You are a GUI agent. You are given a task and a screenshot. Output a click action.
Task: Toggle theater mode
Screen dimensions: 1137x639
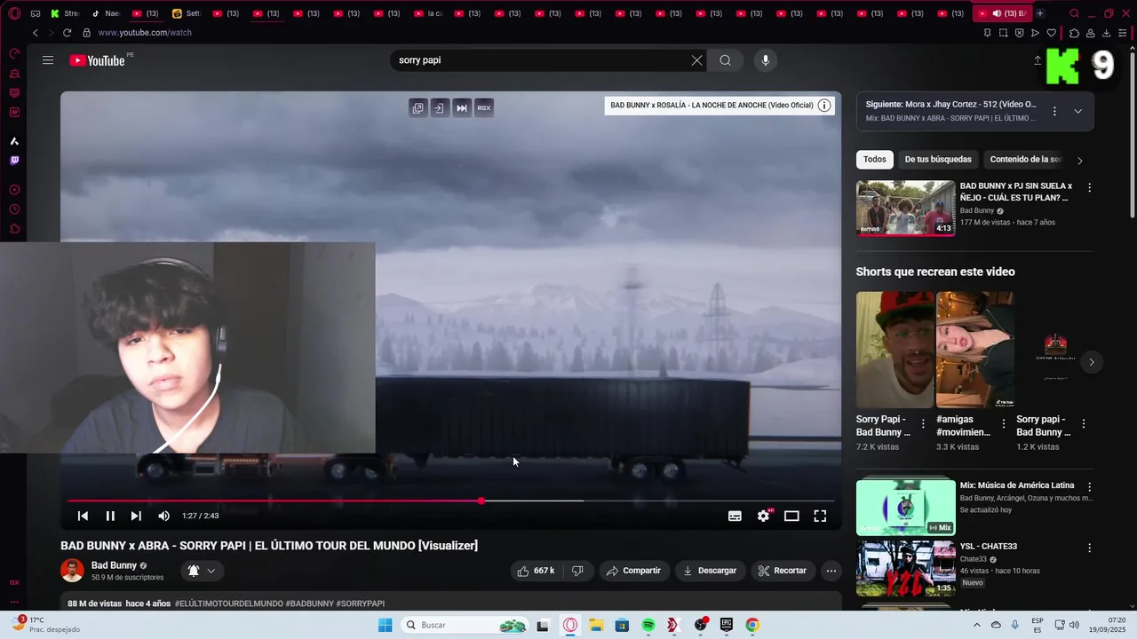791,516
